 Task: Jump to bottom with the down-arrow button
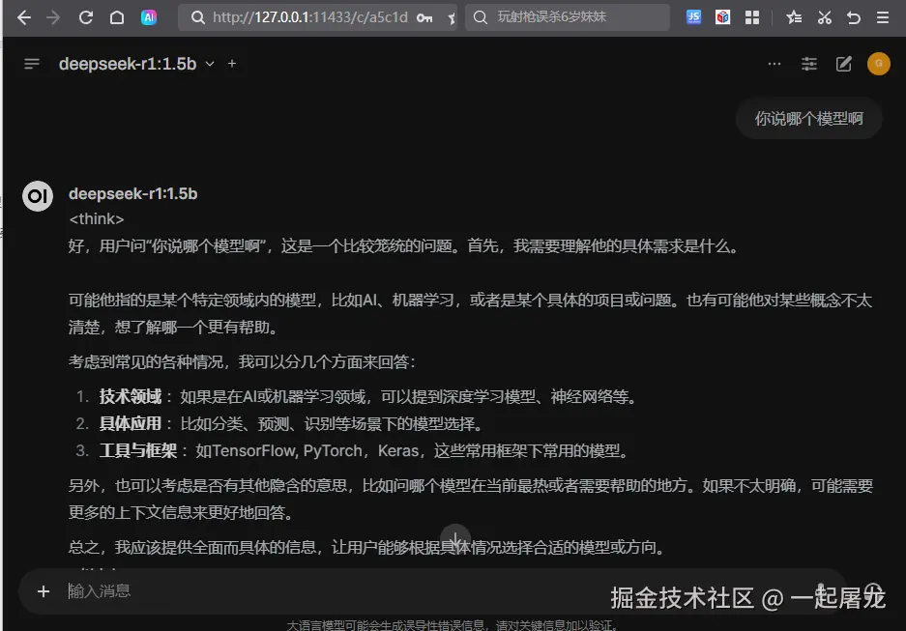tap(455, 540)
